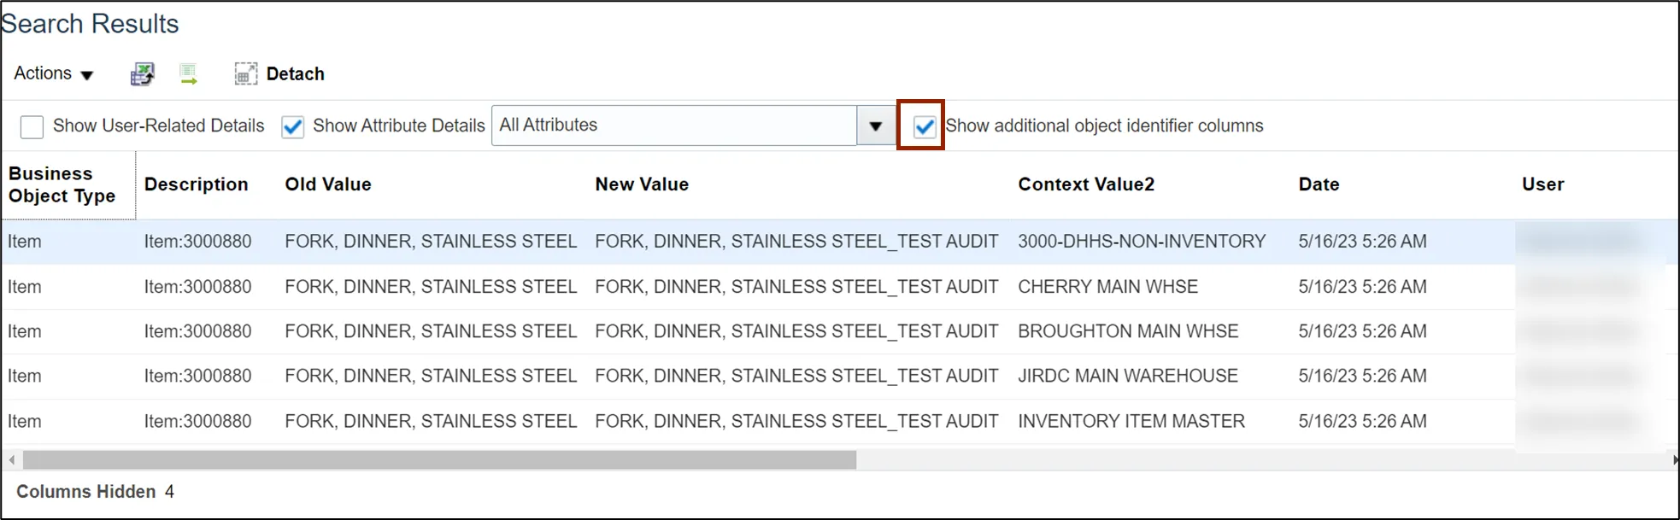Image resolution: width=1680 pixels, height=520 pixels.
Task: Click the Detach button label
Action: click(x=295, y=74)
